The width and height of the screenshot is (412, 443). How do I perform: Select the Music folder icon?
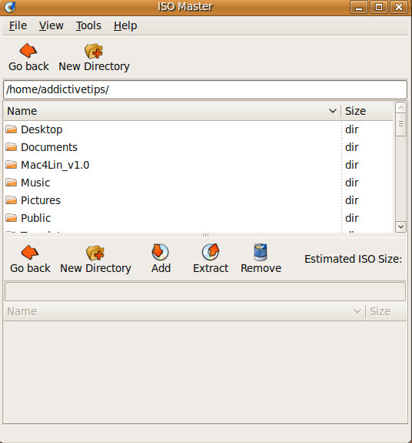[x=12, y=183]
